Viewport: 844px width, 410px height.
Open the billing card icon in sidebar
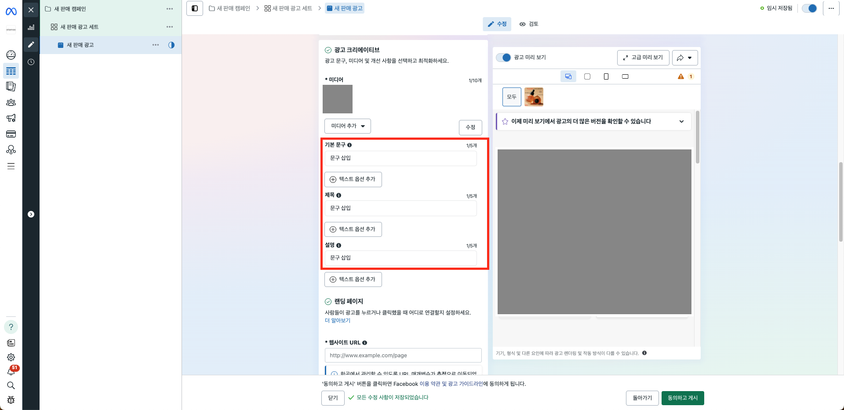pos(11,134)
